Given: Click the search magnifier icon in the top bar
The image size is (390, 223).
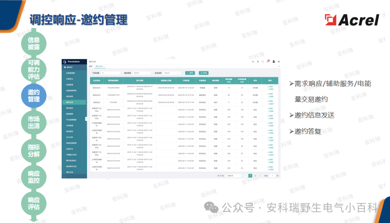Looking at the screenshot, I should point(253,61).
